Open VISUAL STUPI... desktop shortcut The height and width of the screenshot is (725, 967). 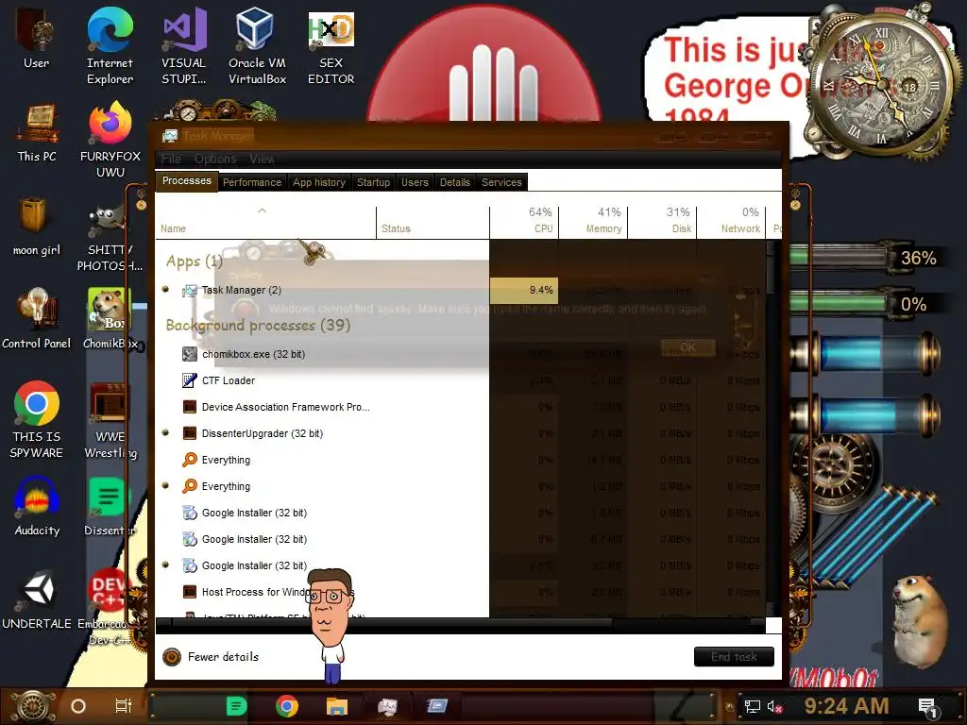pos(184,44)
